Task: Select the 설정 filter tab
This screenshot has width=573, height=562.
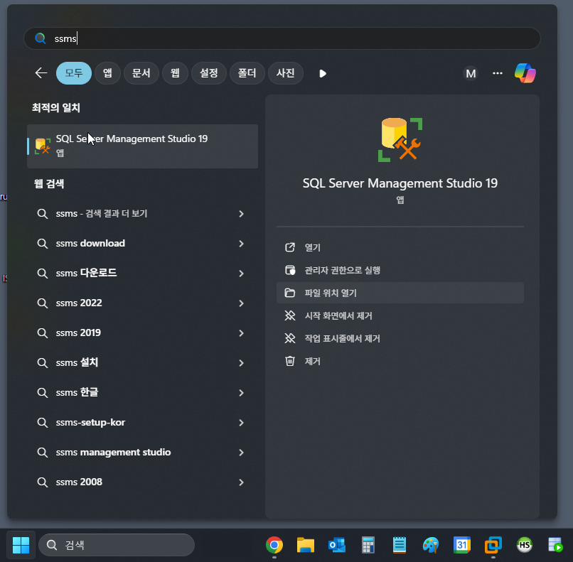Action: (209, 73)
